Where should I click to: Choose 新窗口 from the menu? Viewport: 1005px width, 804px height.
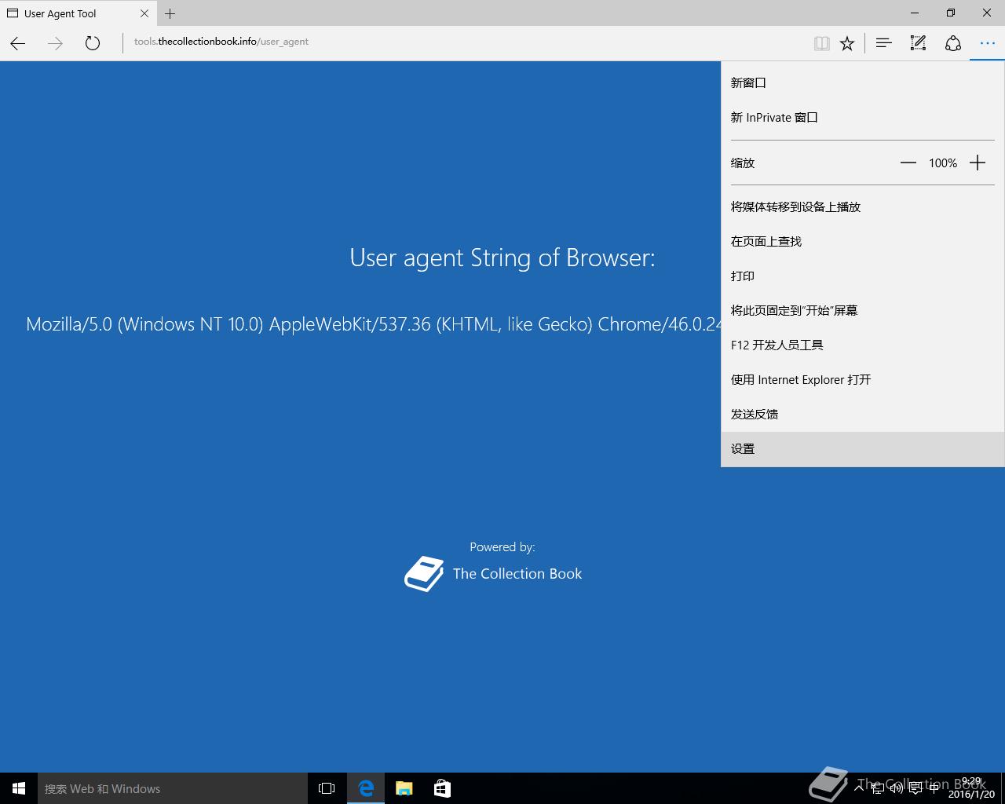[863, 82]
